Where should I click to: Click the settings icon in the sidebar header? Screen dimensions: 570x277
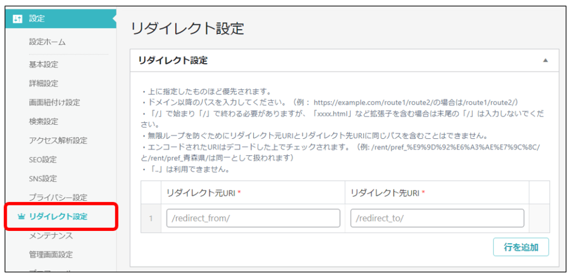point(17,19)
